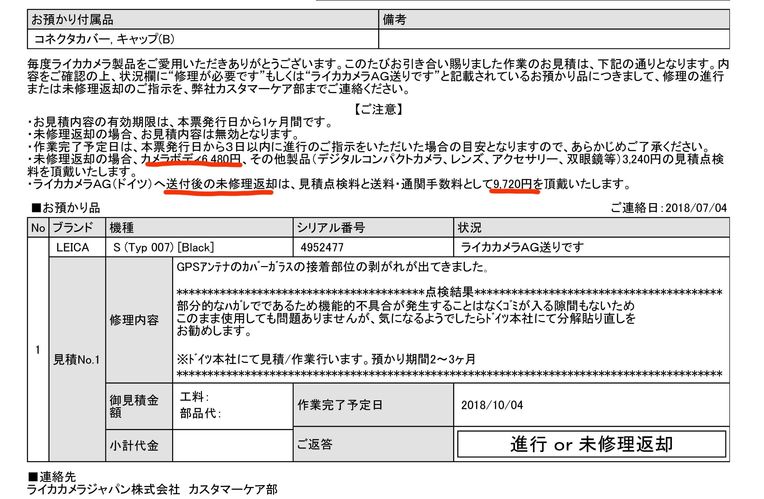Click the 工料: field
The width and height of the screenshot is (764, 499).
pos(194,397)
